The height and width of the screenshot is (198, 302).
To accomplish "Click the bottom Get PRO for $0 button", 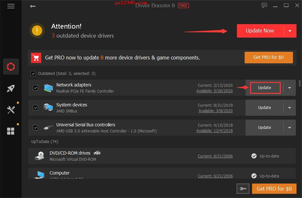I will tap(274, 188).
